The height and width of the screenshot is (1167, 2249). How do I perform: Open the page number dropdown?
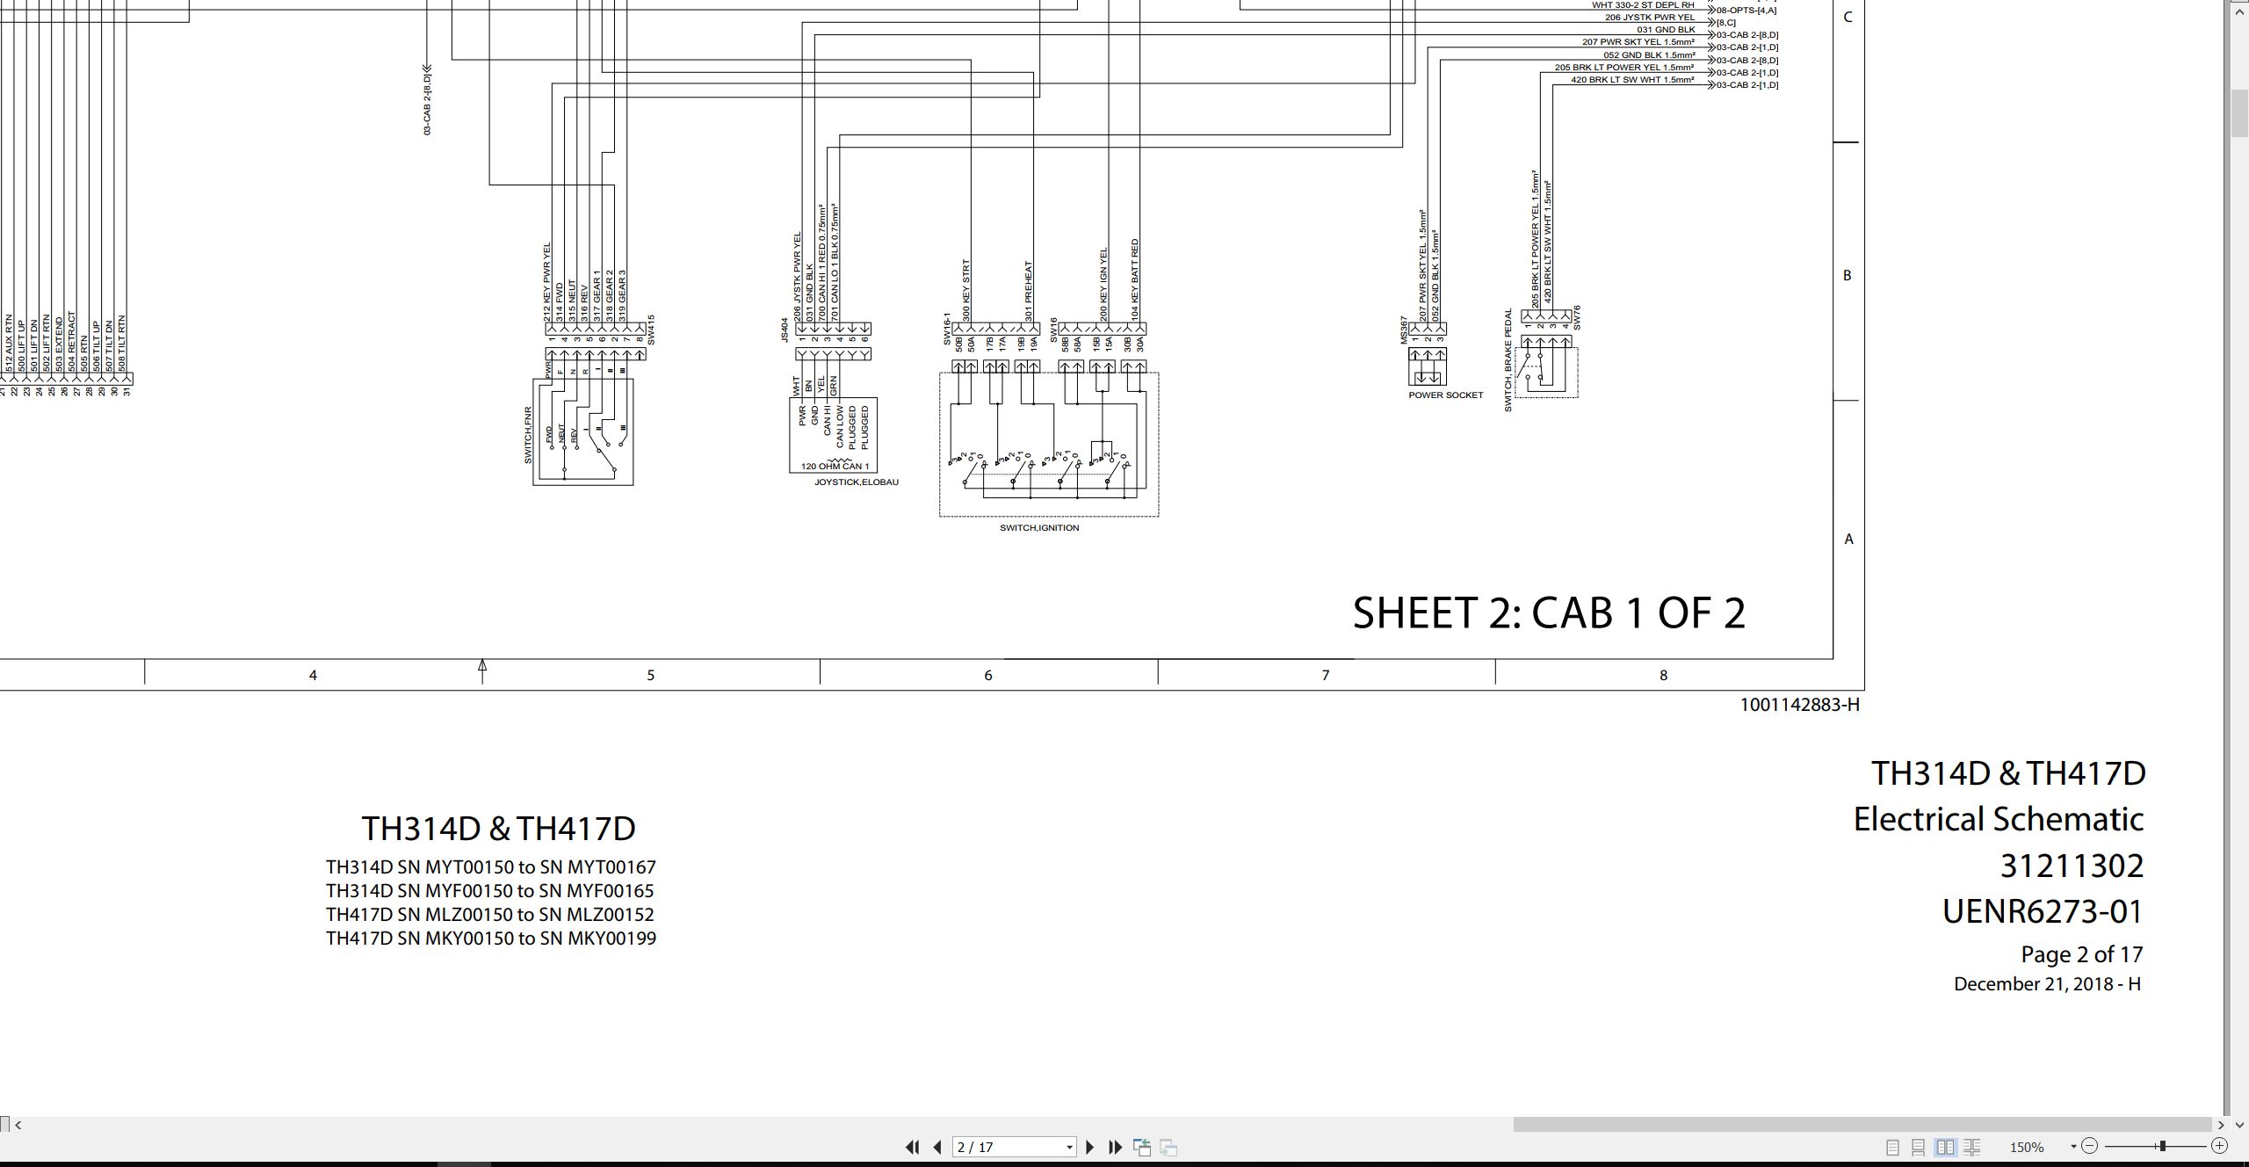[1069, 1148]
